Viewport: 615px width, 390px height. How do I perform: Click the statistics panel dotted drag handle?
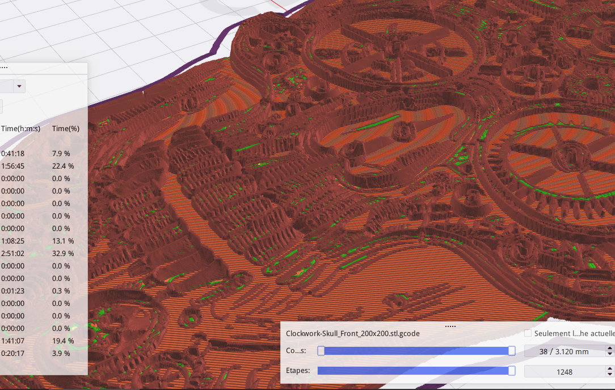(3, 66)
